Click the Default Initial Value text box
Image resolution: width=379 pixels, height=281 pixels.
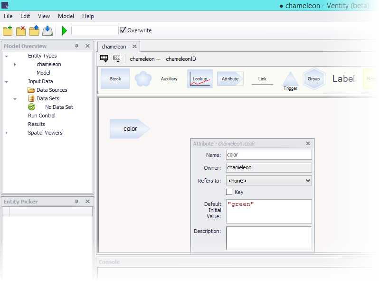(269, 211)
